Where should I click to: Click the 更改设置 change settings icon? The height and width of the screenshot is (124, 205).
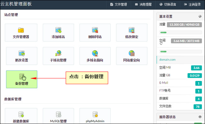click(22, 56)
